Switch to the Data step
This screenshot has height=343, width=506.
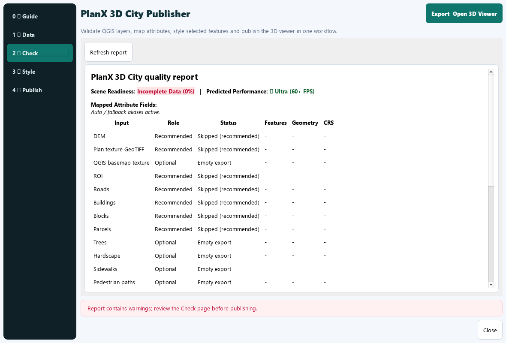40,35
